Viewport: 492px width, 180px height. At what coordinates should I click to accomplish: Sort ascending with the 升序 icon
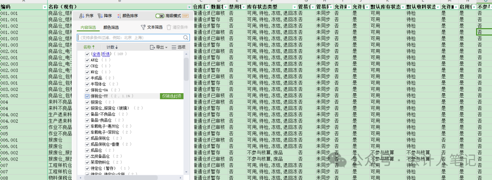(x=82, y=16)
